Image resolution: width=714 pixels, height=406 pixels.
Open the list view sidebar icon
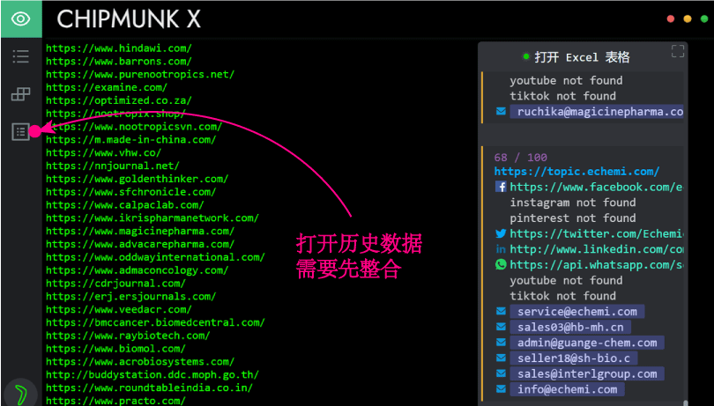point(20,56)
